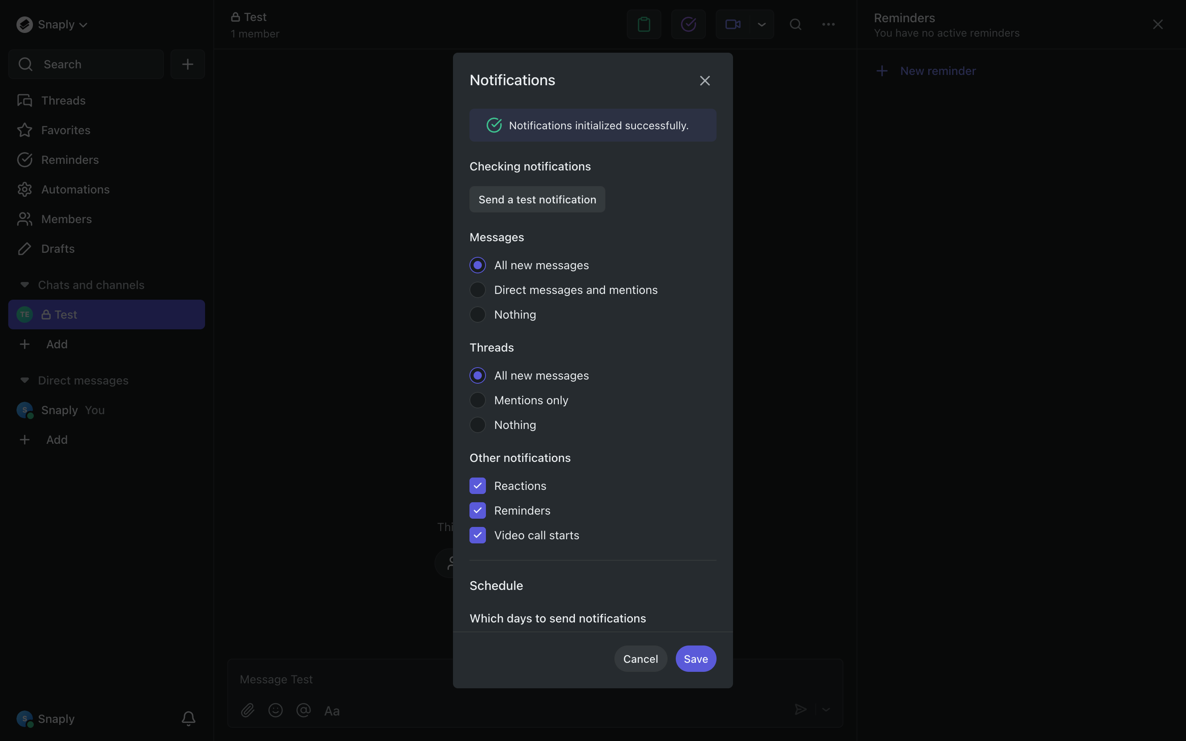Save the notification settings

pos(696,659)
